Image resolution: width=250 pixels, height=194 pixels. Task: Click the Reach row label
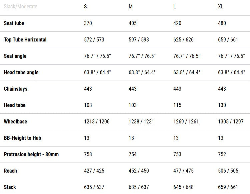point(10,171)
